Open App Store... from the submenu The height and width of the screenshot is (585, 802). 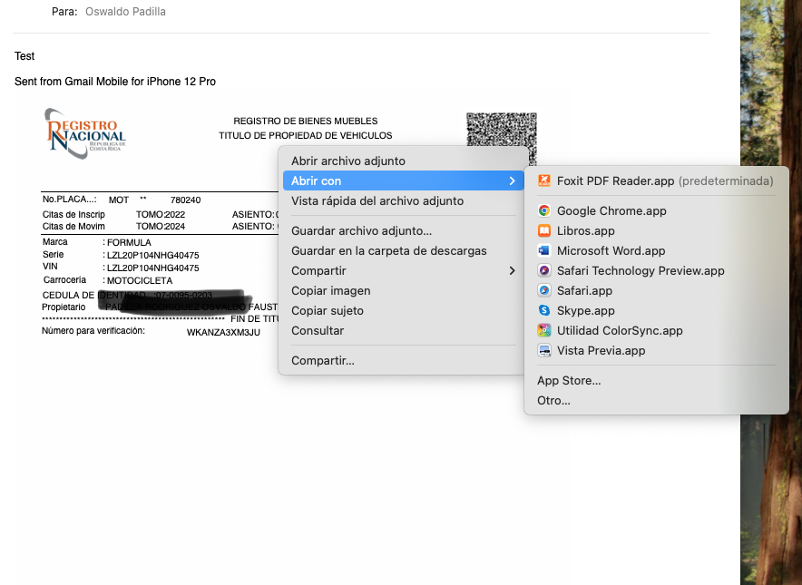[x=569, y=381]
